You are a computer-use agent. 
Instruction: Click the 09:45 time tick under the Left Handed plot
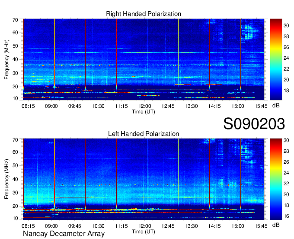[75, 226]
